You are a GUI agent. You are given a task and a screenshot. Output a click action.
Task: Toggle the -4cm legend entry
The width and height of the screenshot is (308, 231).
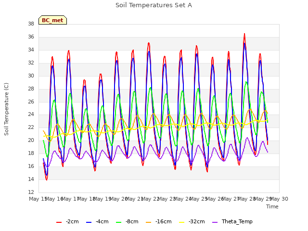click(97, 221)
